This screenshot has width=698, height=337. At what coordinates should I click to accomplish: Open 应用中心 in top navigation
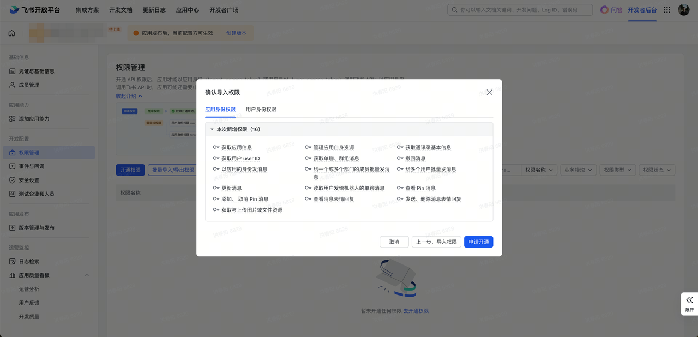pos(188,10)
